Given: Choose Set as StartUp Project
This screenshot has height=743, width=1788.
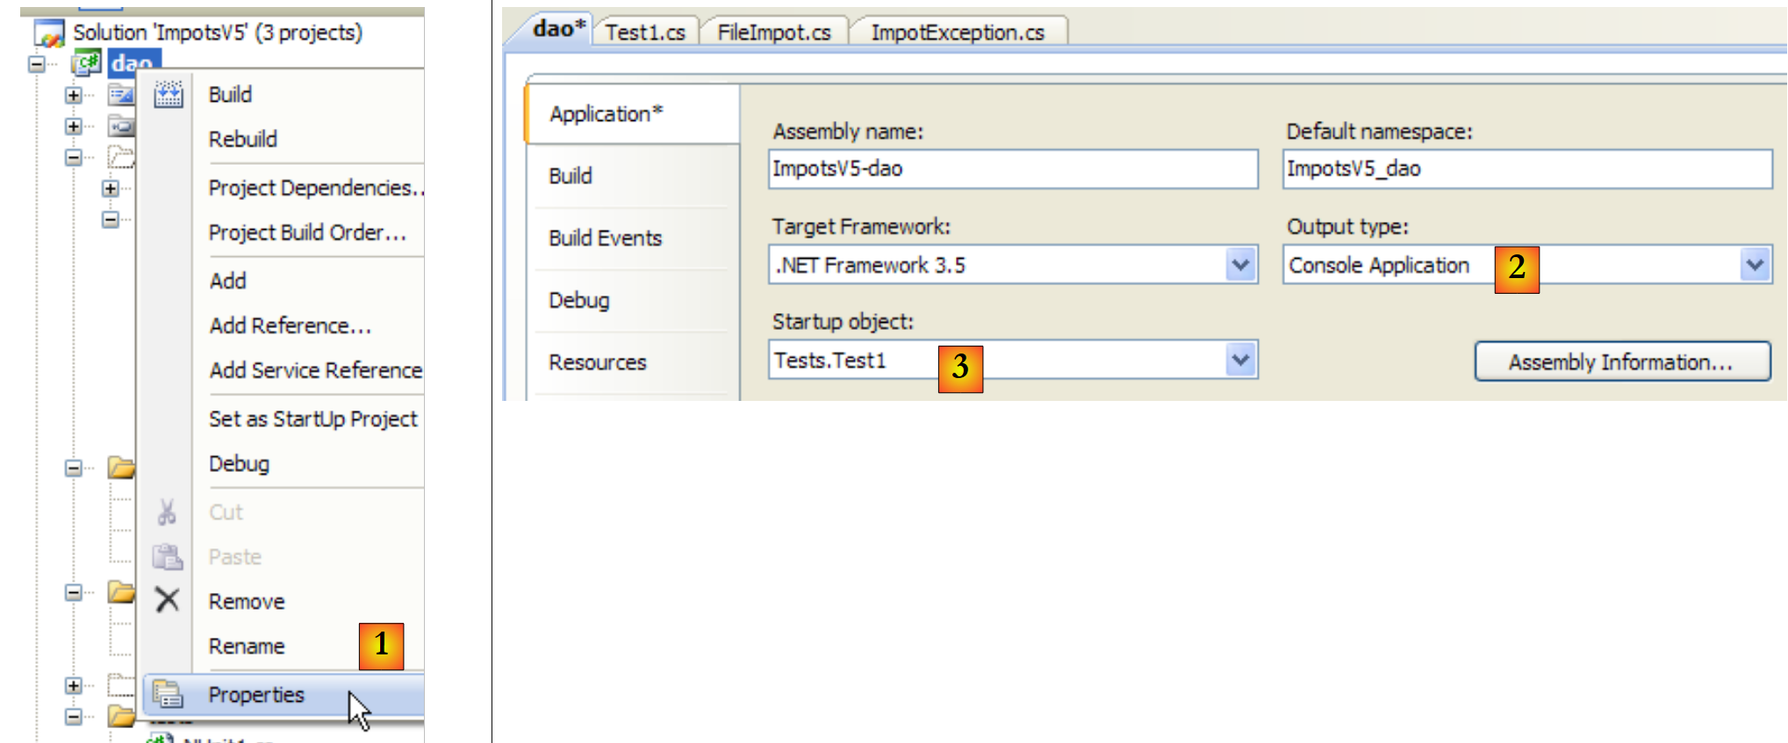Looking at the screenshot, I should click(312, 419).
